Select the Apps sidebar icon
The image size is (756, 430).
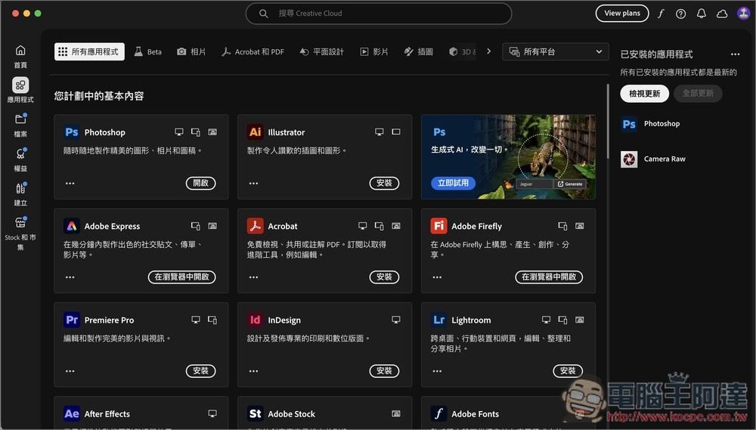20,85
